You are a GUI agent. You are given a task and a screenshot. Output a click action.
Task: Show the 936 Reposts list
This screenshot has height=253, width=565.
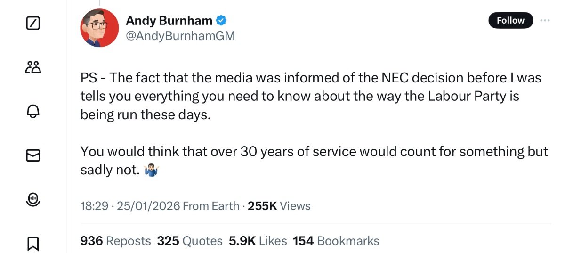(116, 241)
